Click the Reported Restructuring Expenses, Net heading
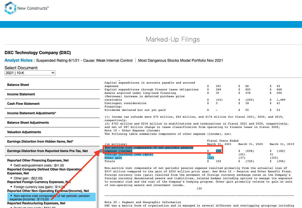 [x=36, y=203]
